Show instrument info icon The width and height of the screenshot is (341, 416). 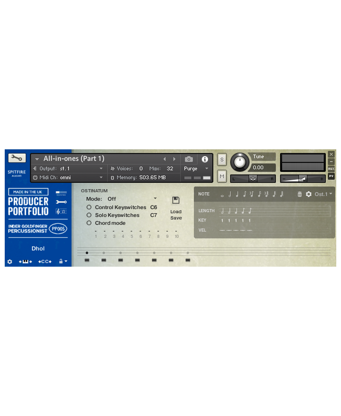point(205,159)
